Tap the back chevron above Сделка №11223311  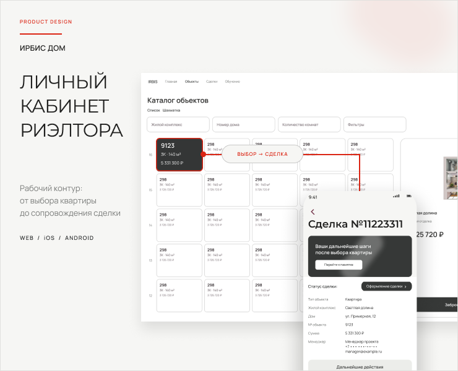point(313,211)
